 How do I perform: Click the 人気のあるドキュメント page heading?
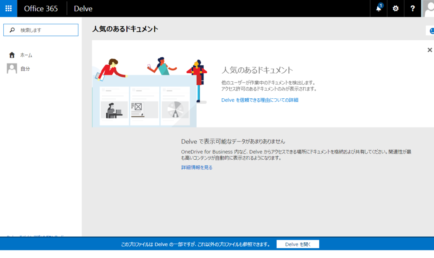(x=125, y=29)
